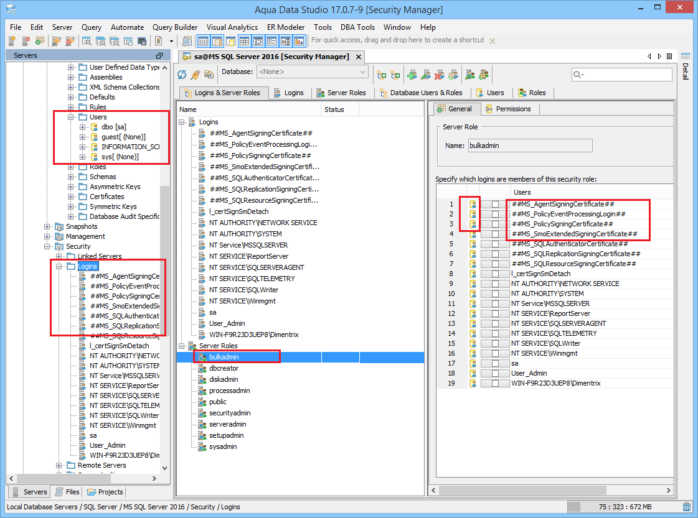Toggle the grid results view icon
This screenshot has height=518, width=698.
click(244, 41)
